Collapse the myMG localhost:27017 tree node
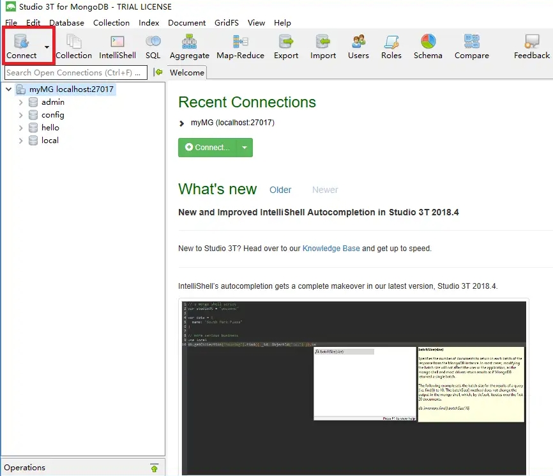This screenshot has height=476, width=553. pyautogui.click(x=9, y=89)
